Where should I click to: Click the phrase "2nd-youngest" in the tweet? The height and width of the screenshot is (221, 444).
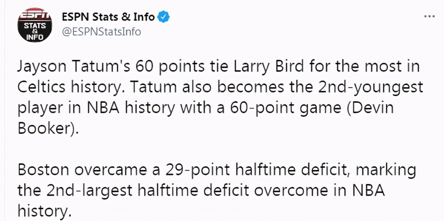pos(371,88)
